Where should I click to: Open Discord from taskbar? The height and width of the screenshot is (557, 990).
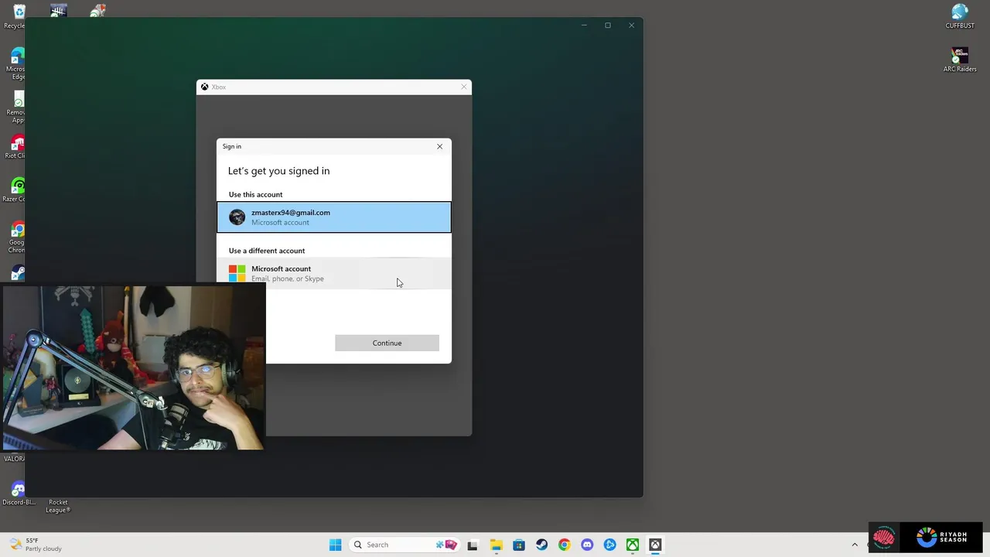pyautogui.click(x=587, y=545)
